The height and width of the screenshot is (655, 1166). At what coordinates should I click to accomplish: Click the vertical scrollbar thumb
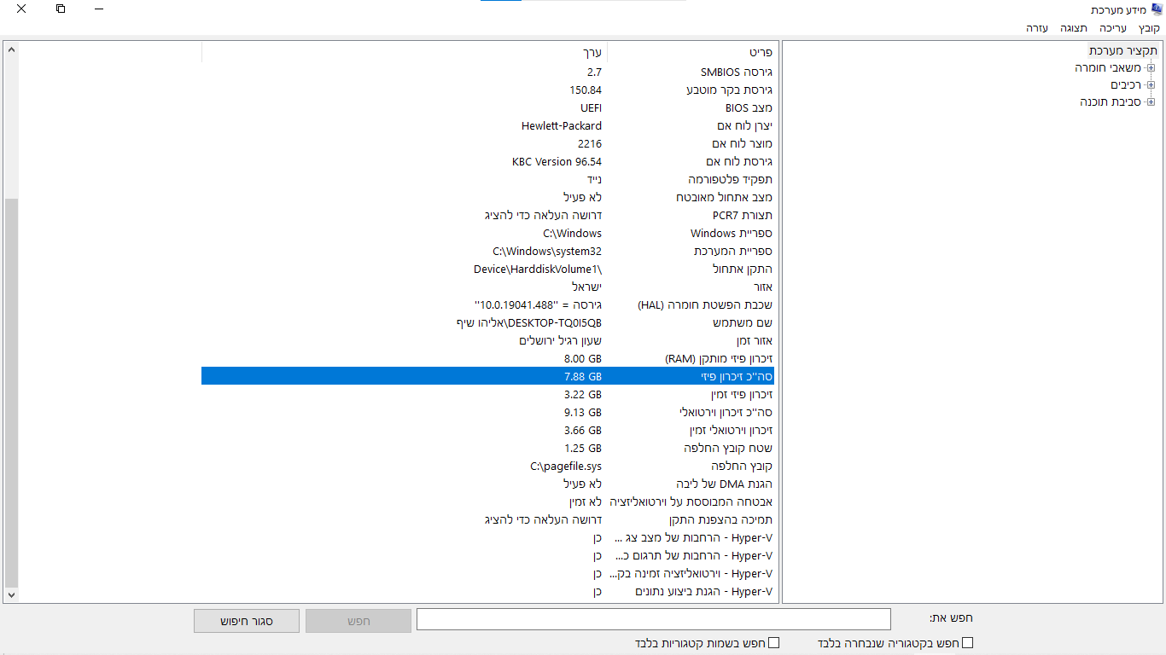[x=11, y=391]
